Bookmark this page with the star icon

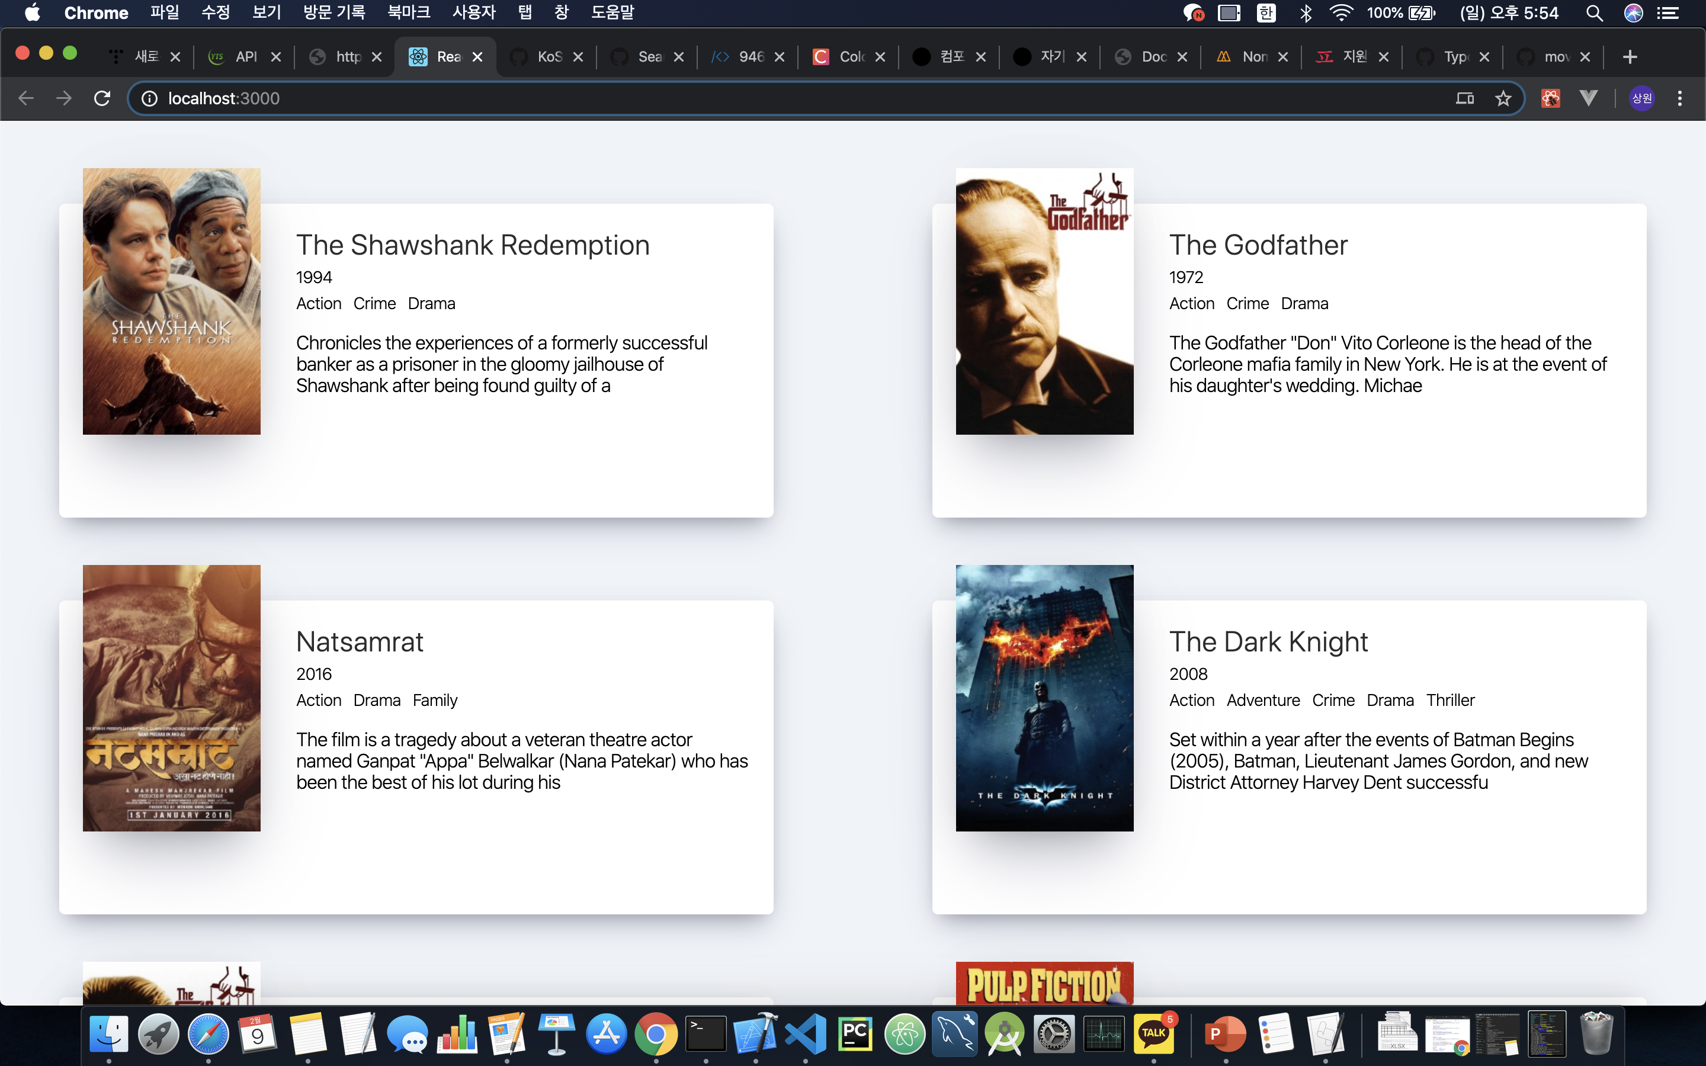1503,98
